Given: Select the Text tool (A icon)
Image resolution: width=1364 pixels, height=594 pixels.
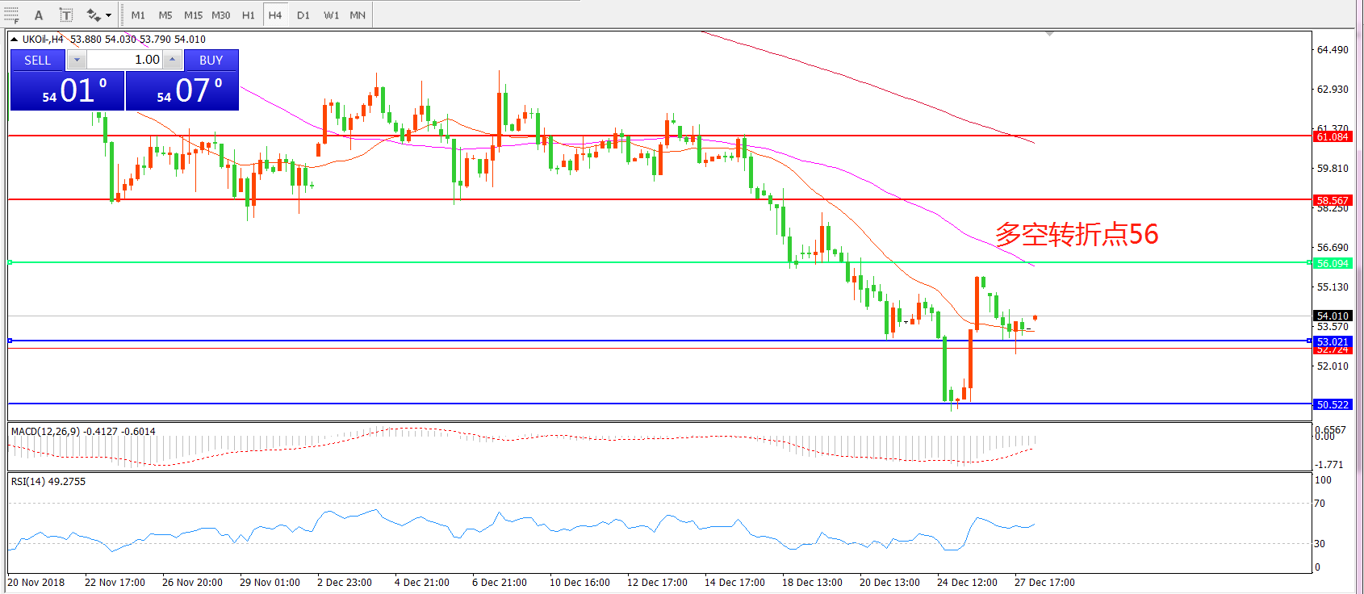Looking at the screenshot, I should [x=39, y=15].
